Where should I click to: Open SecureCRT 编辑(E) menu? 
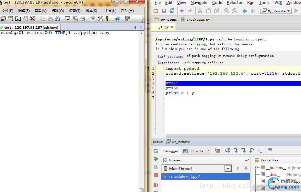[x=24, y=11]
